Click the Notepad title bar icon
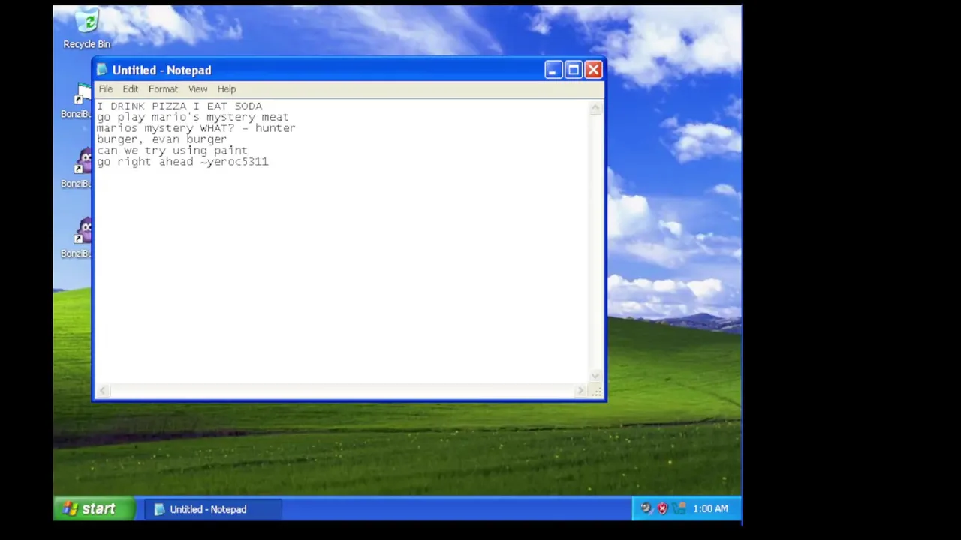 [x=102, y=70]
